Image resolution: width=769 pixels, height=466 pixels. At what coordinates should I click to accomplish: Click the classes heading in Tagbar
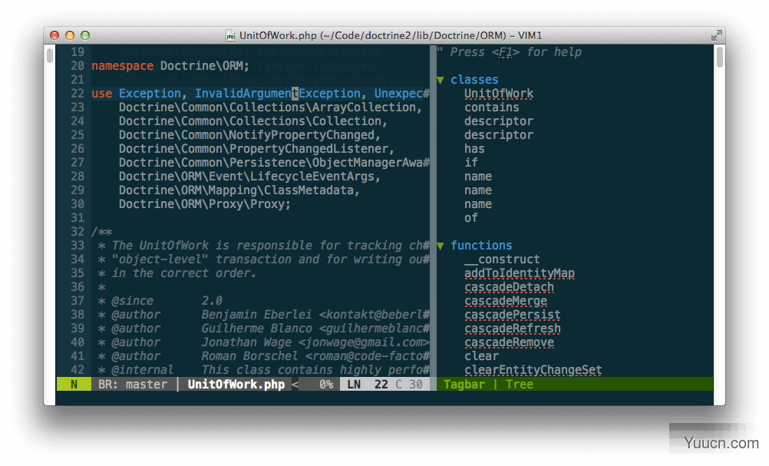coord(474,80)
